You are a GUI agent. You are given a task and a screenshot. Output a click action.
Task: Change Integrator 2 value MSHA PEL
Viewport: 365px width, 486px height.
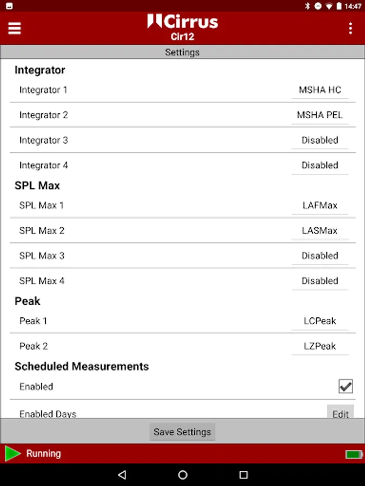(320, 115)
